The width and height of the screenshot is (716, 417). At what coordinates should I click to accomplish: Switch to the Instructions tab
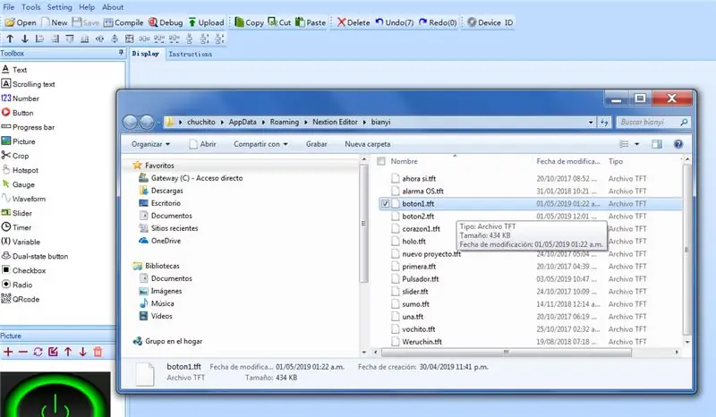191,54
